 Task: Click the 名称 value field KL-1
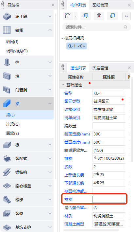(x=109, y=93)
